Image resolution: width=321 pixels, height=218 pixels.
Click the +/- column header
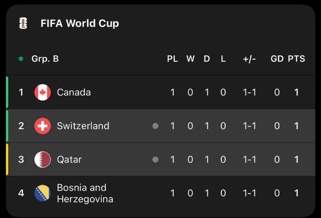(x=249, y=59)
